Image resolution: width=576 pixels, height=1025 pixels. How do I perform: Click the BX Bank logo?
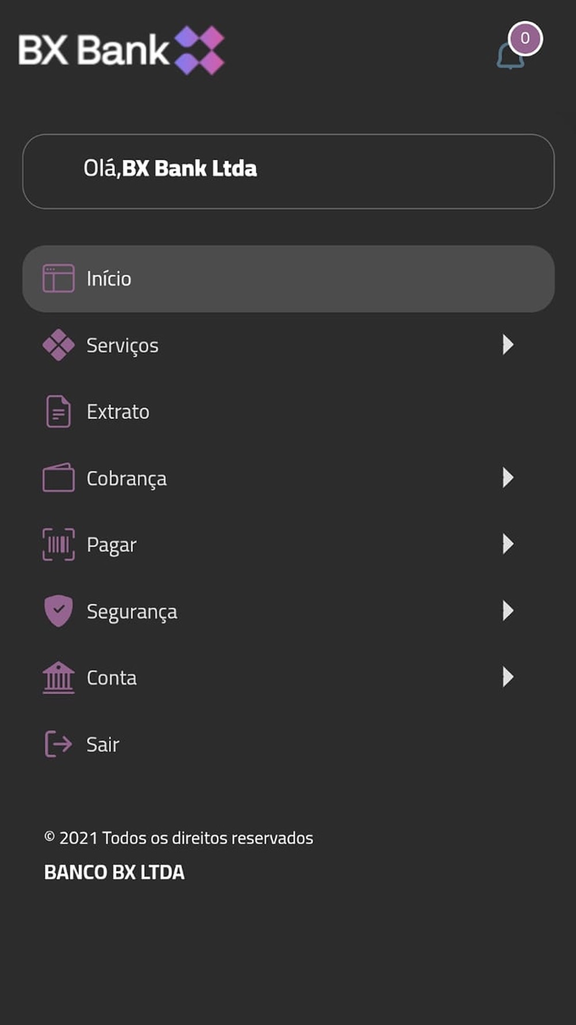tap(122, 50)
